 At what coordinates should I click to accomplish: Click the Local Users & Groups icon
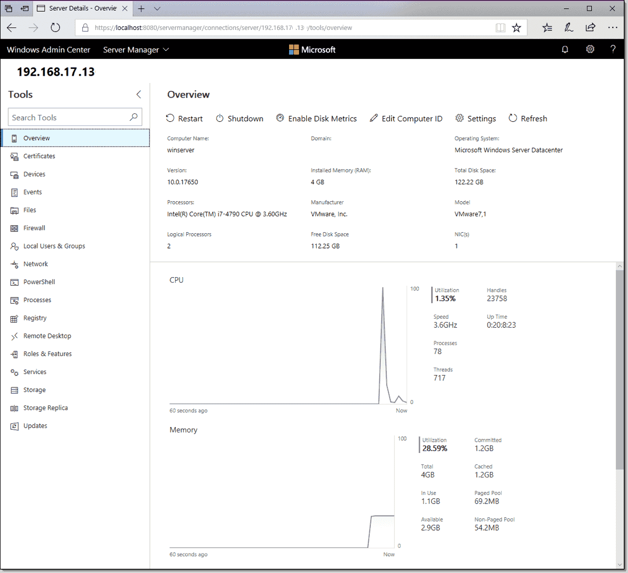click(x=14, y=246)
